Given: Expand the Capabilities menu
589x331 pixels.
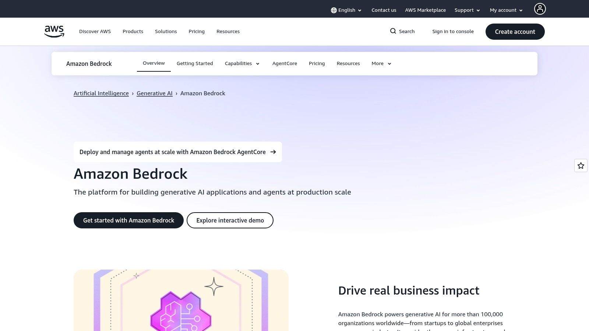Looking at the screenshot, I should pos(242,63).
